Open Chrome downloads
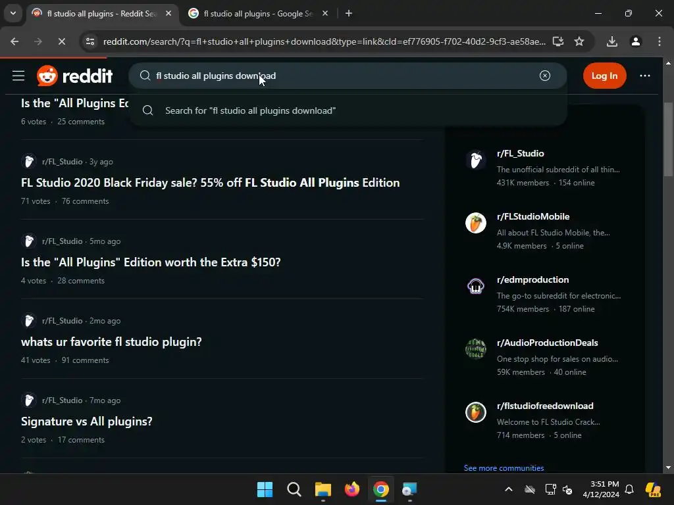674x505 pixels. tap(612, 41)
